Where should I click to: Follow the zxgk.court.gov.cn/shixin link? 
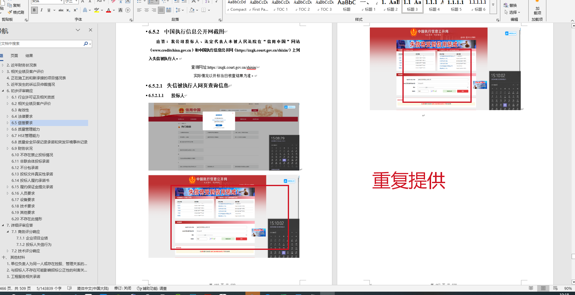[x=232, y=67]
